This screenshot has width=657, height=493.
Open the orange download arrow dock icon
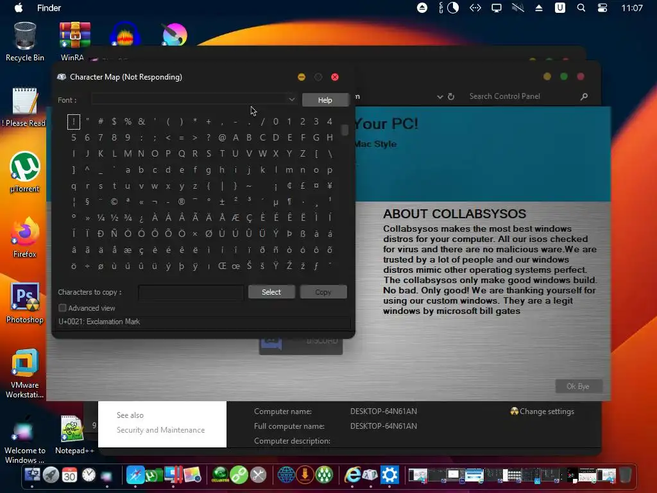tap(305, 475)
